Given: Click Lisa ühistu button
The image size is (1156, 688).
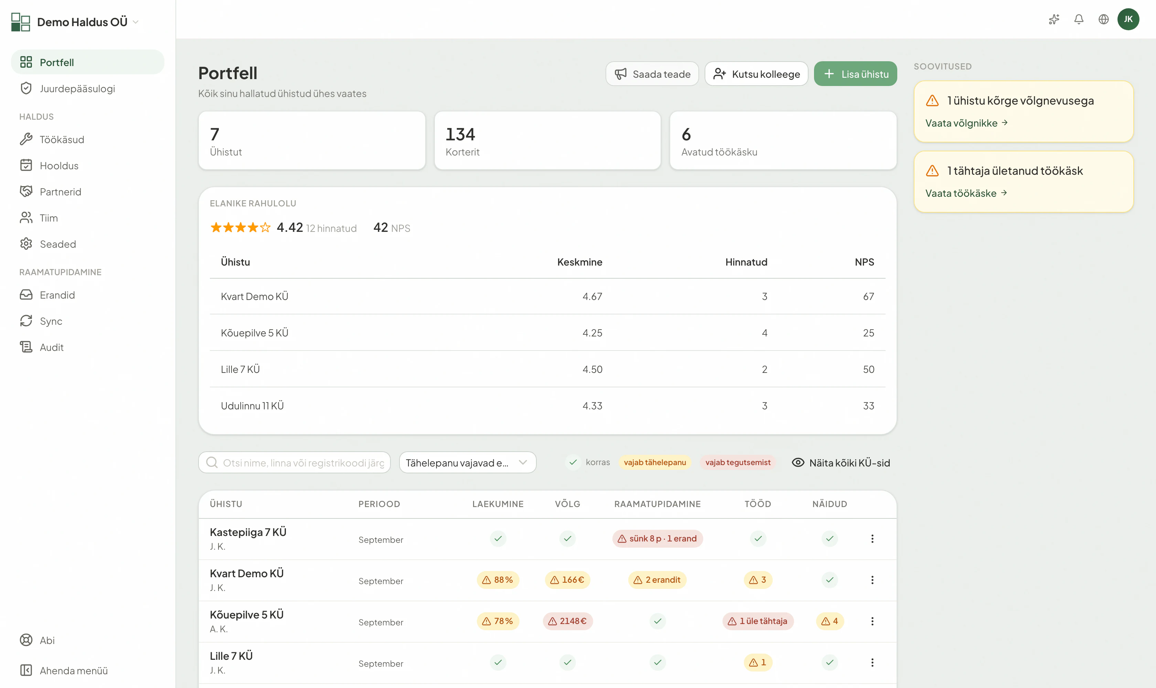Looking at the screenshot, I should [856, 74].
